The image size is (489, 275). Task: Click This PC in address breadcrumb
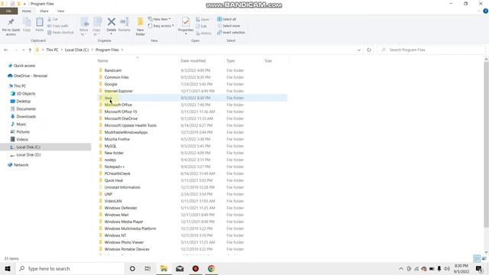coord(52,50)
